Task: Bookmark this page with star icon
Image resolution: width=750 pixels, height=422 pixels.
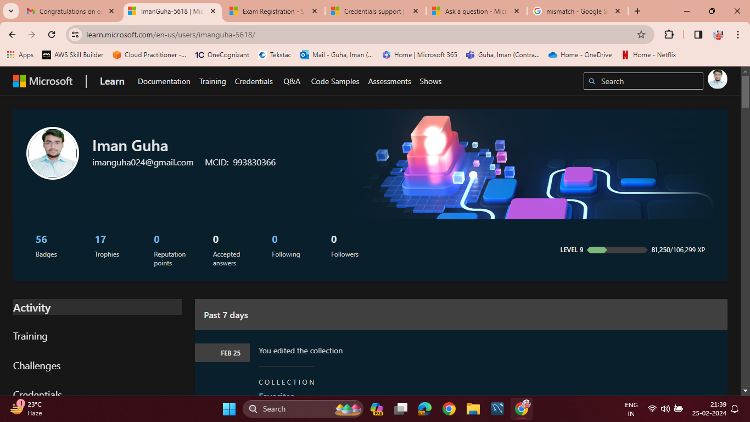Action: click(641, 35)
